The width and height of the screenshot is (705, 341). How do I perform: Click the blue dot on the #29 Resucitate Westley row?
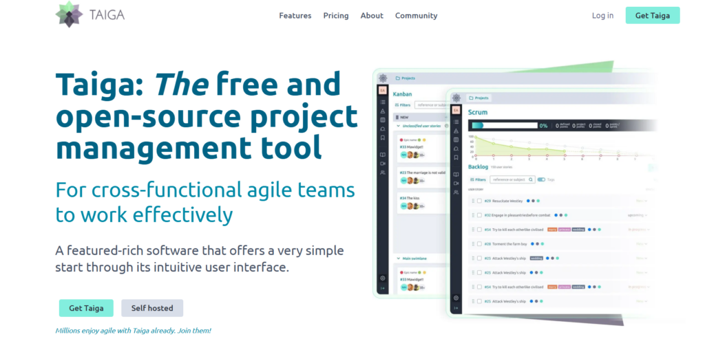coord(528,201)
